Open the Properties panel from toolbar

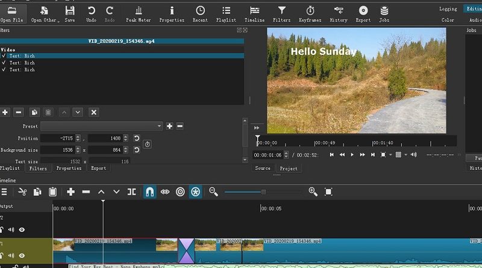172,14
